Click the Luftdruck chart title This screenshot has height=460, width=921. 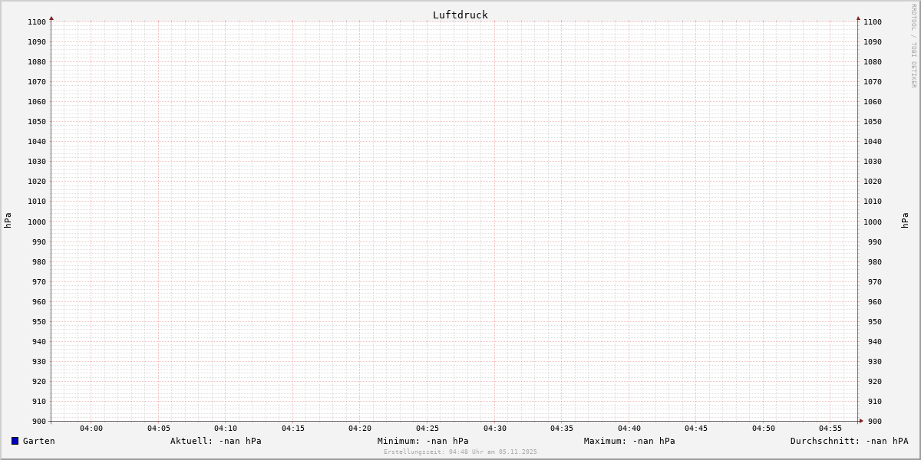pos(460,15)
